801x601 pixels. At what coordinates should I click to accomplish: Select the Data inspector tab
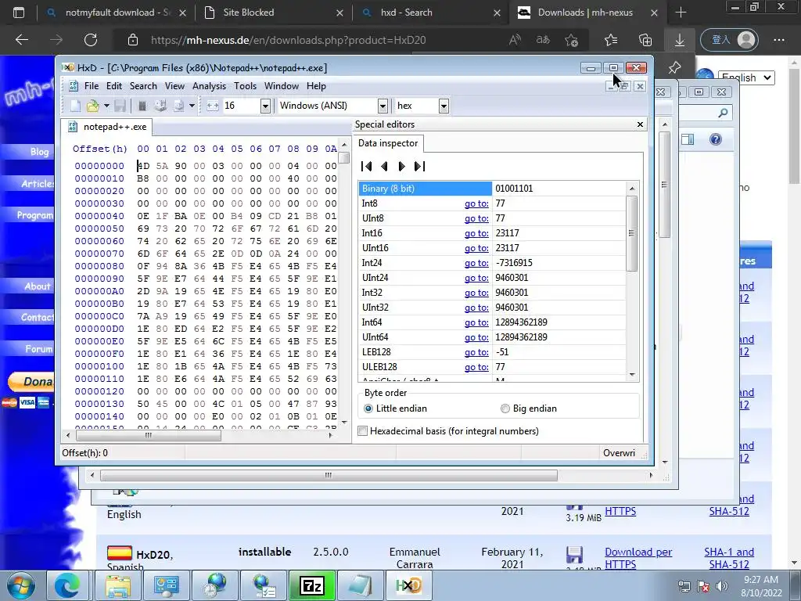point(388,143)
